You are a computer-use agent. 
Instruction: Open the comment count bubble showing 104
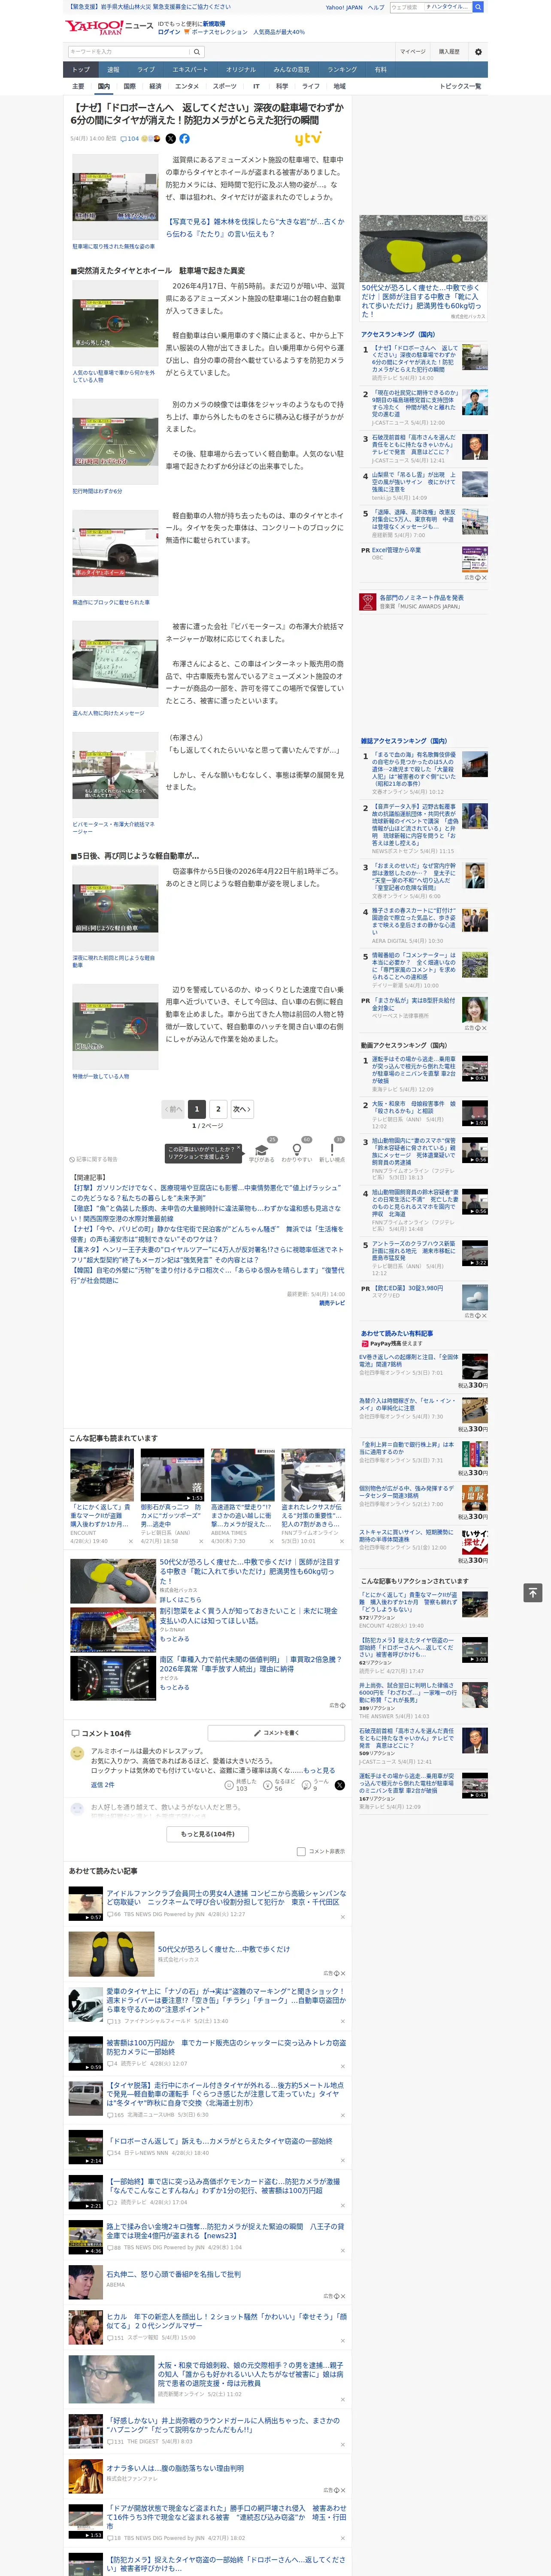[x=131, y=139]
